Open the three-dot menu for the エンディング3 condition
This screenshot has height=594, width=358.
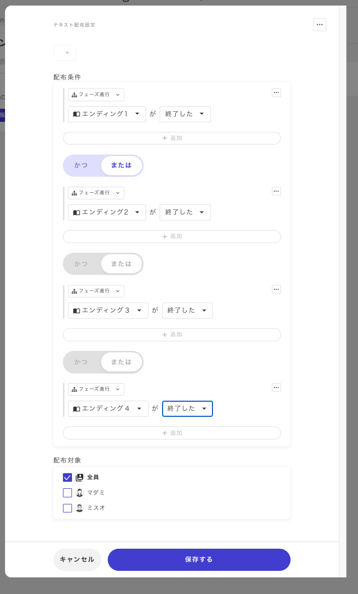[x=276, y=289]
